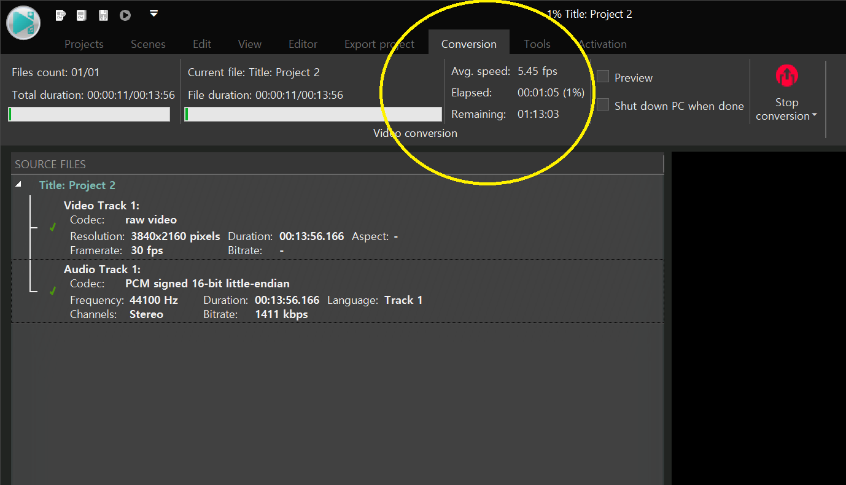
Task: Enable the Preview checkbox
Action: click(x=603, y=77)
